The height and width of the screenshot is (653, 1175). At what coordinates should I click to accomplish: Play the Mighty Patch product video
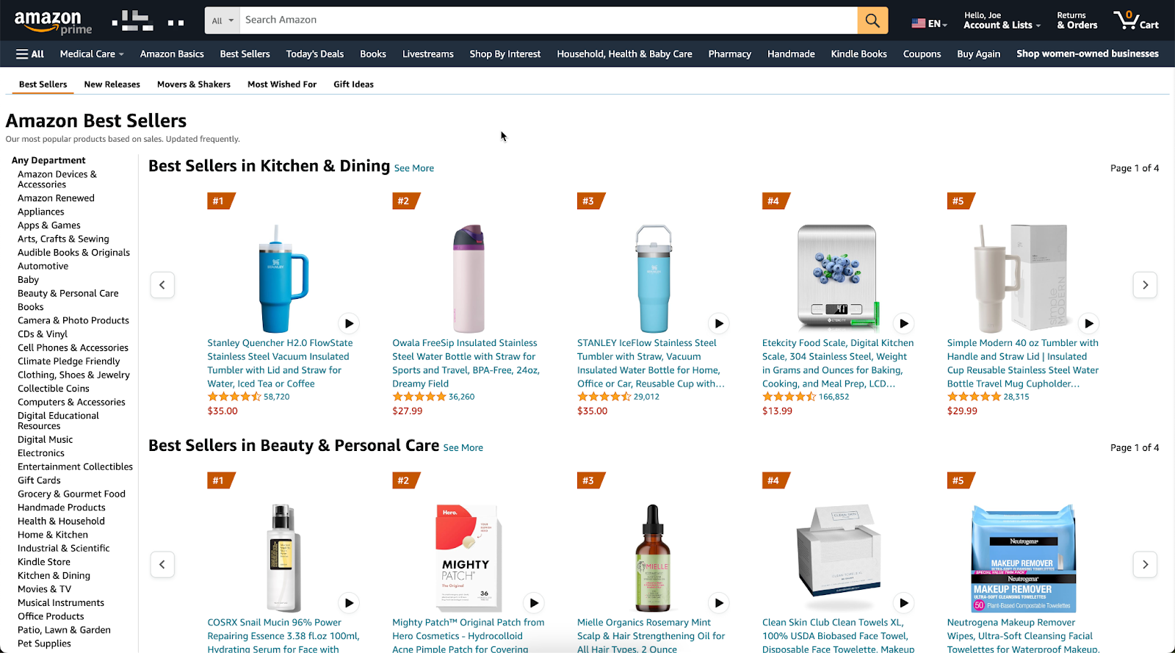[534, 602]
